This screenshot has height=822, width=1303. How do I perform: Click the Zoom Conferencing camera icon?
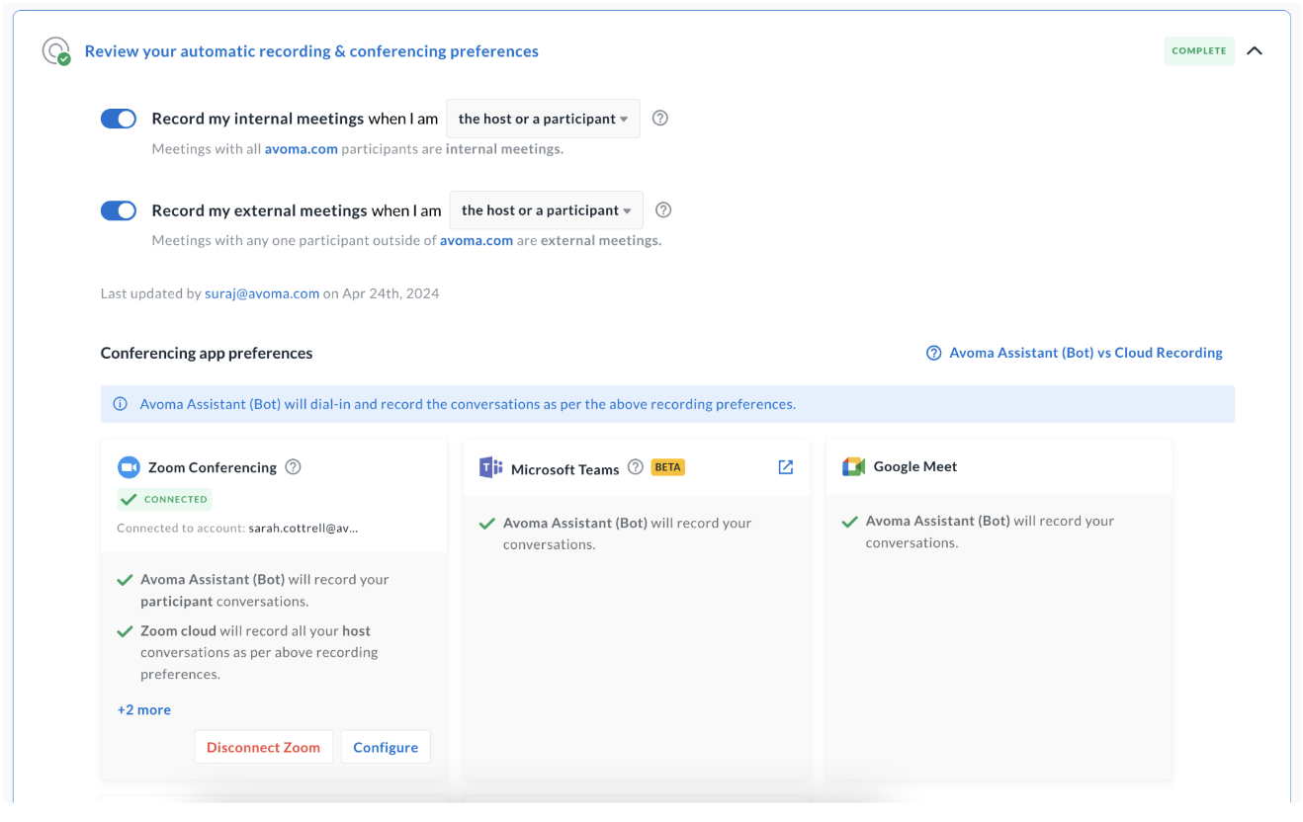[x=129, y=467]
